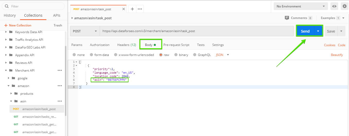The width and height of the screenshot is (349, 136).
Task: Select the form-data body type radio
Action: 91,55
